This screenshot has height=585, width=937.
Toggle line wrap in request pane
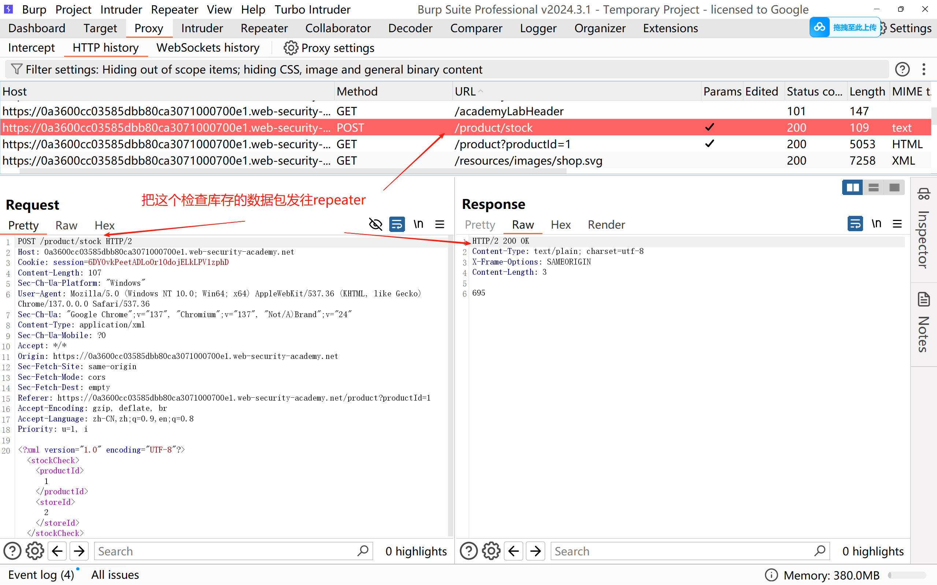[397, 224]
